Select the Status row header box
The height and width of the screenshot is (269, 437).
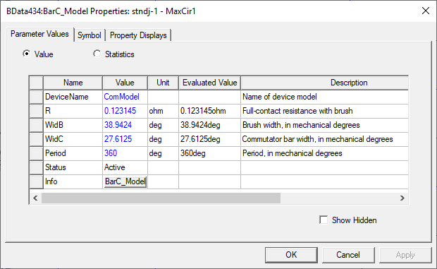[36, 167]
